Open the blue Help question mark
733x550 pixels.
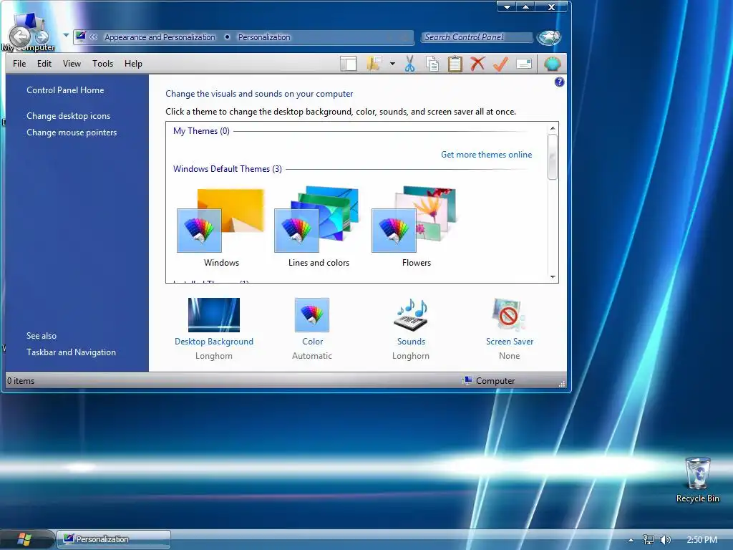559,82
